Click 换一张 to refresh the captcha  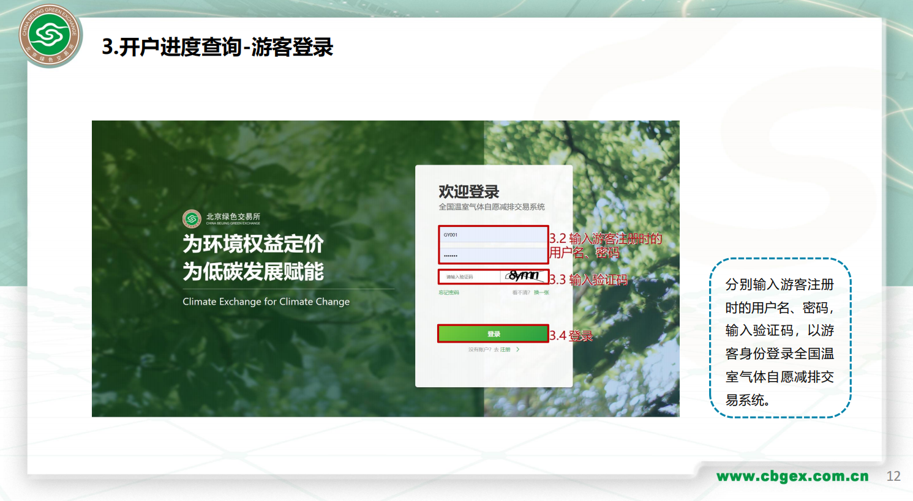click(541, 293)
